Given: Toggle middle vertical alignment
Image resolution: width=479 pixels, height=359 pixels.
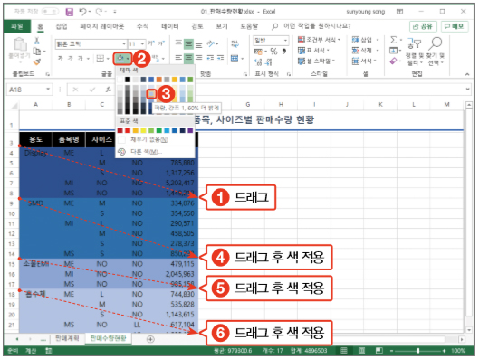Looking at the screenshot, I should [x=188, y=44].
